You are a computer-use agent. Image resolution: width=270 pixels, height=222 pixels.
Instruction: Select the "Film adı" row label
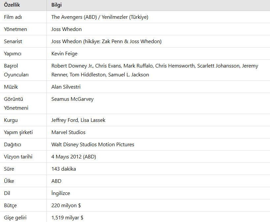click(x=13, y=17)
